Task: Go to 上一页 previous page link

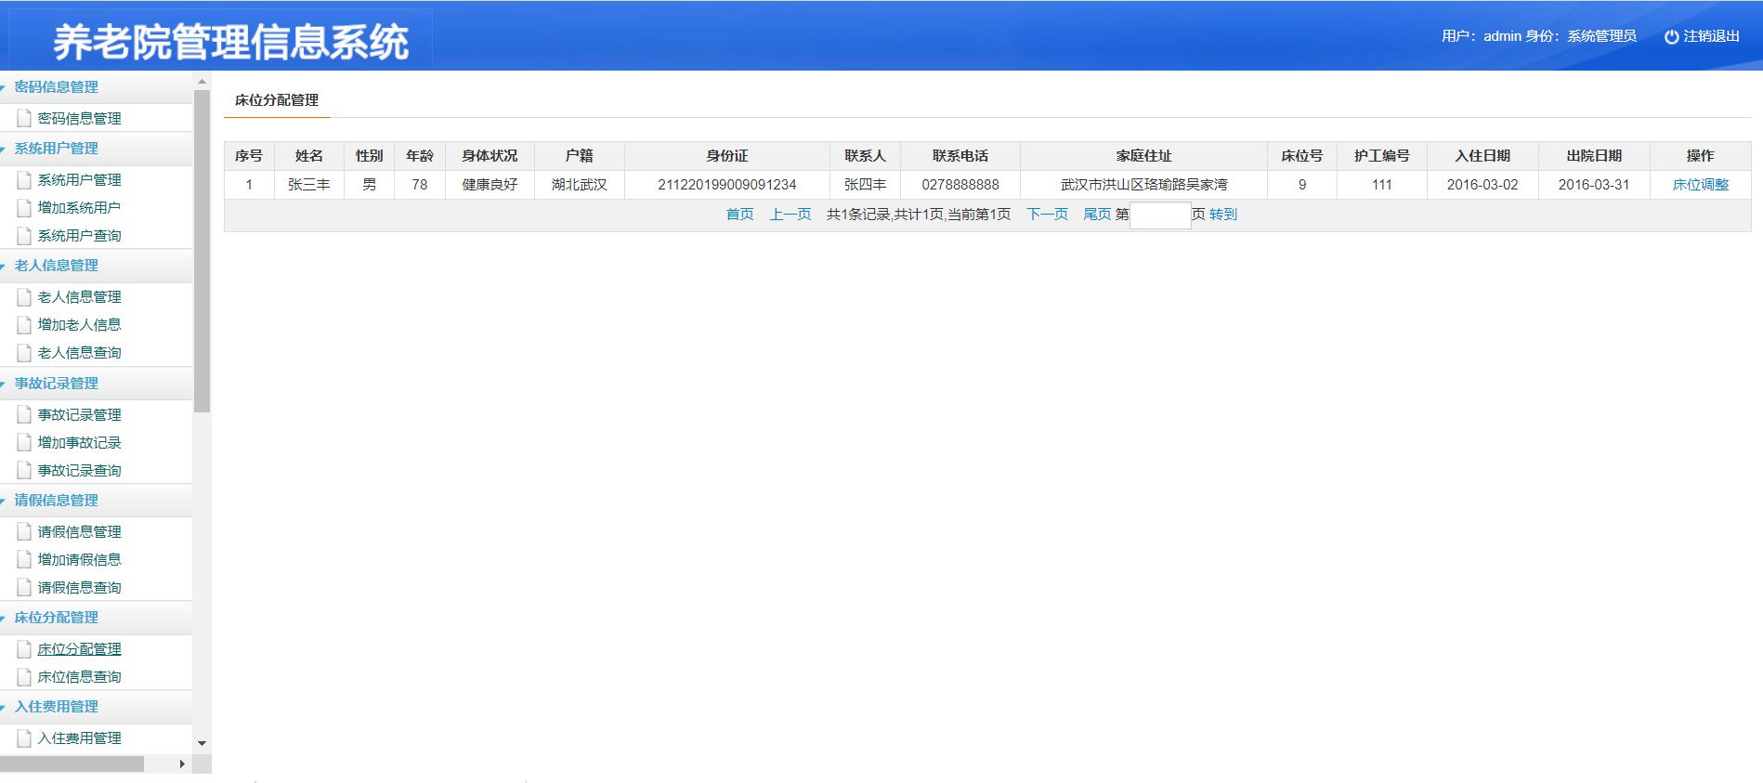Action: click(790, 215)
